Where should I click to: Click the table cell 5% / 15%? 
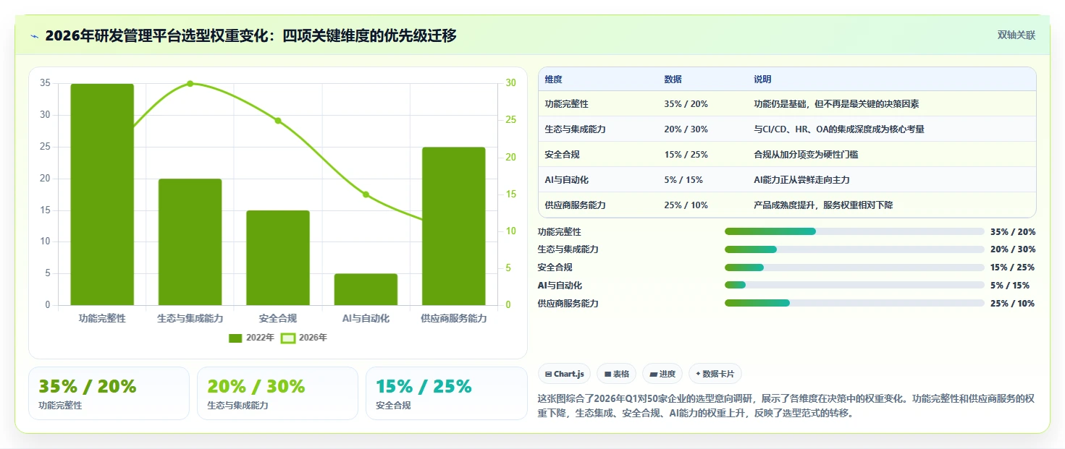tap(683, 180)
